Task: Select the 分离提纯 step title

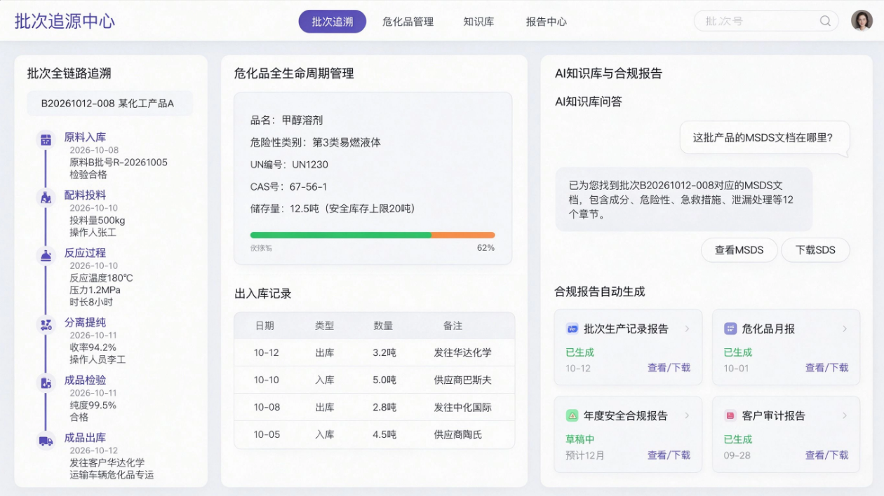Action: 85,322
